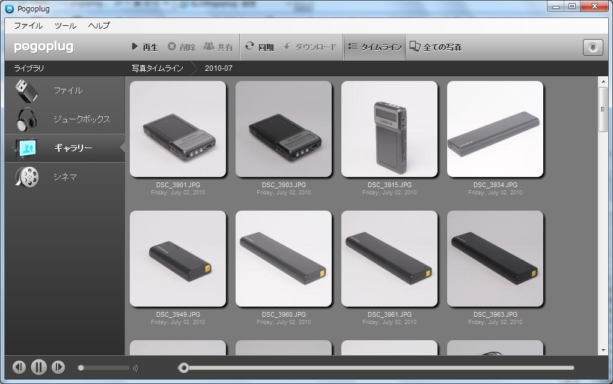613x384 pixels.
Task: Click the volume speaker icon
Action: point(135,368)
